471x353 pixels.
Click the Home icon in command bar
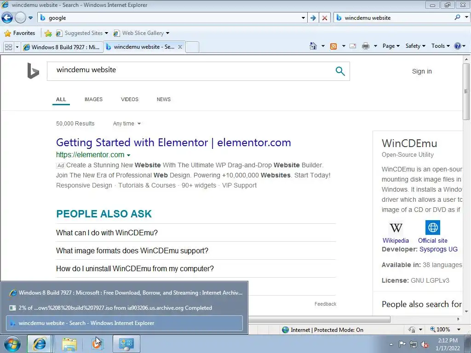[x=313, y=46]
